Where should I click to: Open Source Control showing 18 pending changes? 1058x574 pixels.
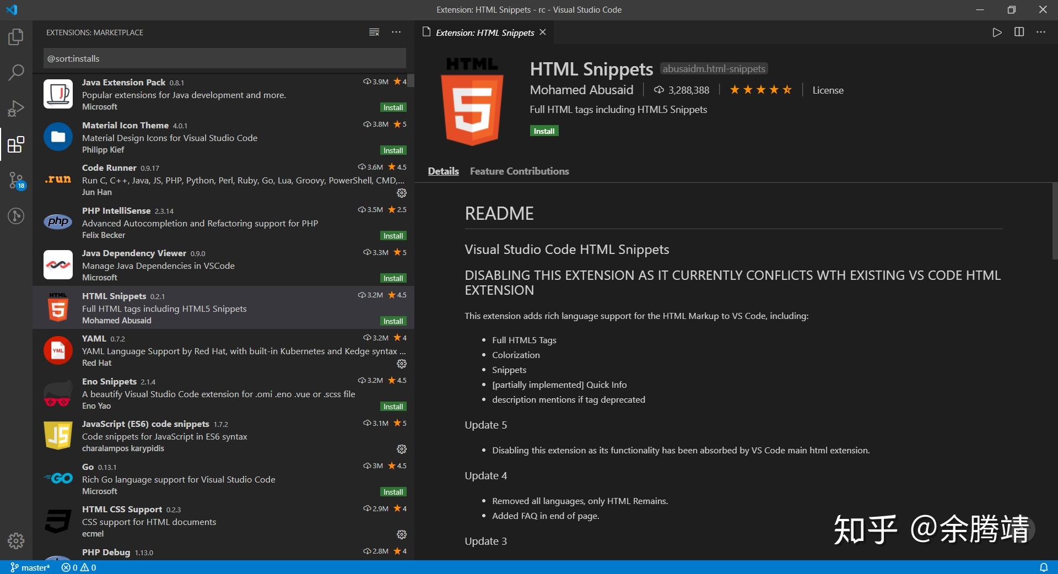click(16, 180)
